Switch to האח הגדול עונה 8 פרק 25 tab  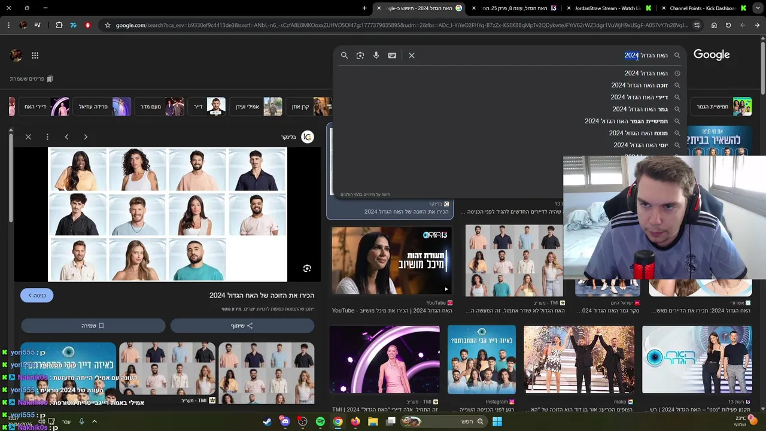(515, 8)
